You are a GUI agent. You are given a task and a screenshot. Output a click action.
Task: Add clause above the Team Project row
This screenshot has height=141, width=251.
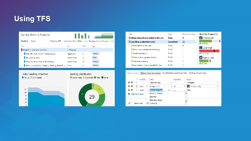(x=129, y=83)
